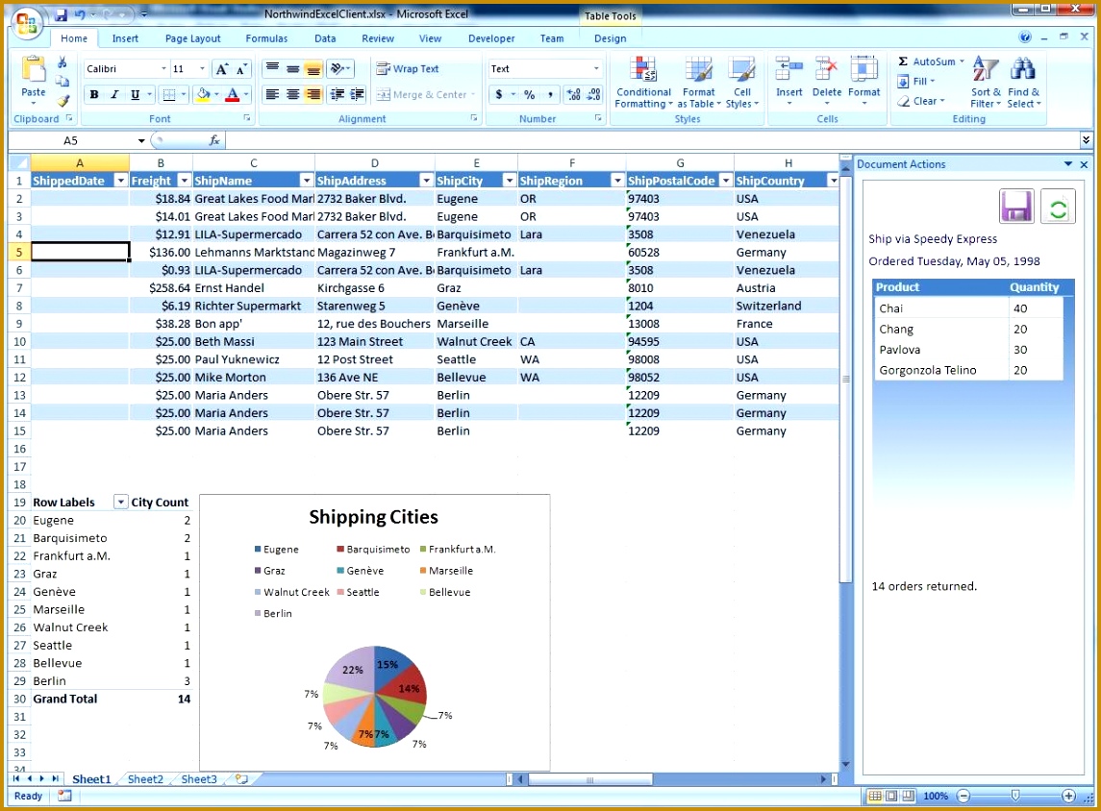Click the Accounting dollar format icon
Image resolution: width=1101 pixels, height=811 pixels.
[498, 95]
